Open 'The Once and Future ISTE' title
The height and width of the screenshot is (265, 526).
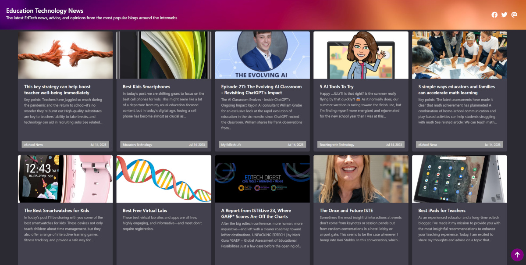pos(346,211)
